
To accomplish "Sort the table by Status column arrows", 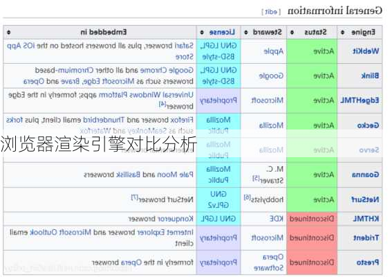I will click(292, 32).
